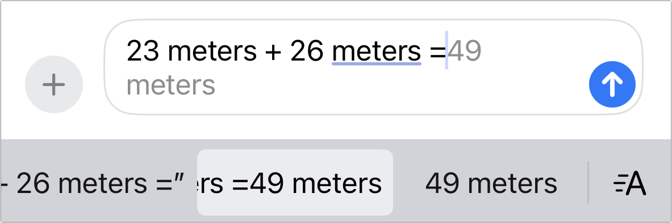
Task: Place cursor at the number "26"
Action: click(307, 52)
